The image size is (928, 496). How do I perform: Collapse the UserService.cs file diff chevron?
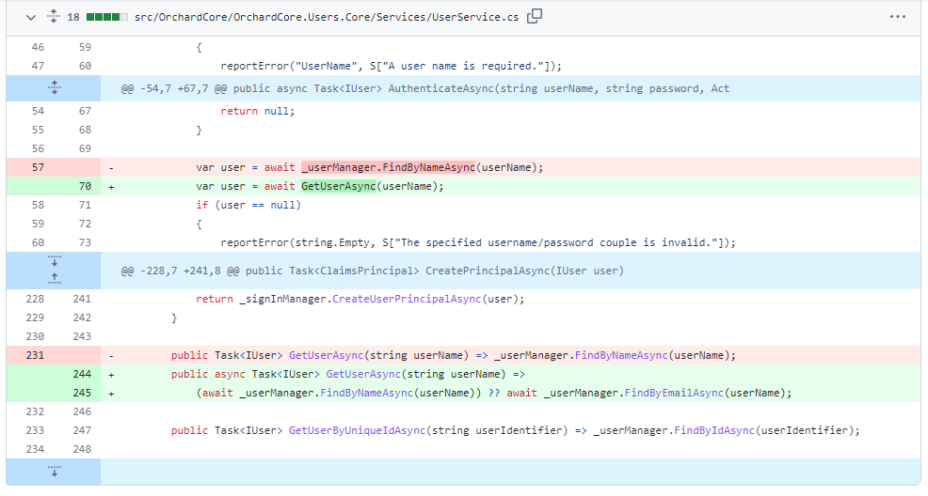pyautogui.click(x=31, y=17)
